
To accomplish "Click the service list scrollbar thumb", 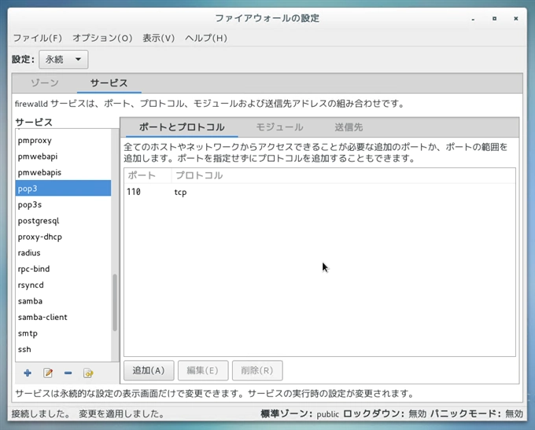I will [x=115, y=303].
